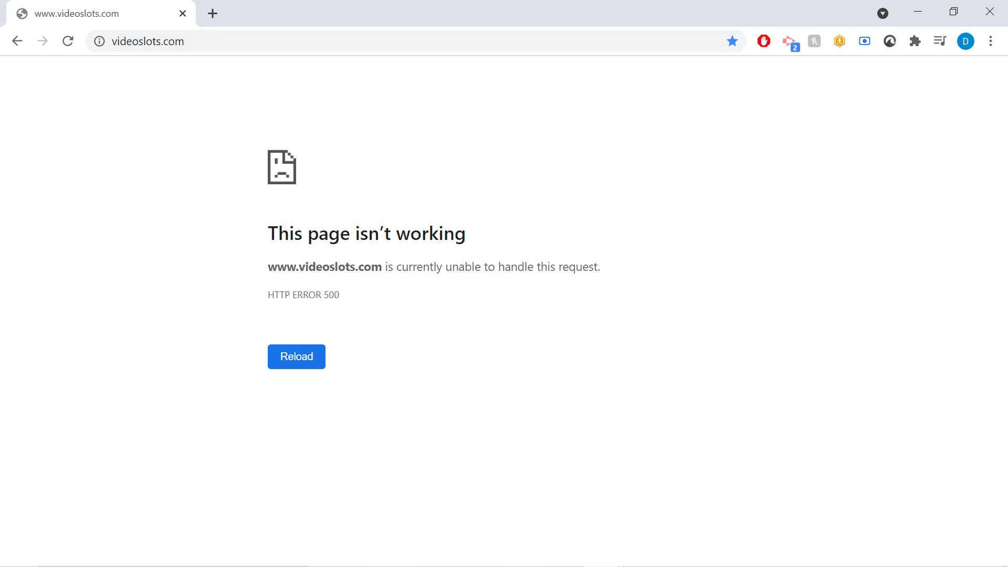Click the bold www.videoslots.com text
This screenshot has height=567, width=1008.
324,267
